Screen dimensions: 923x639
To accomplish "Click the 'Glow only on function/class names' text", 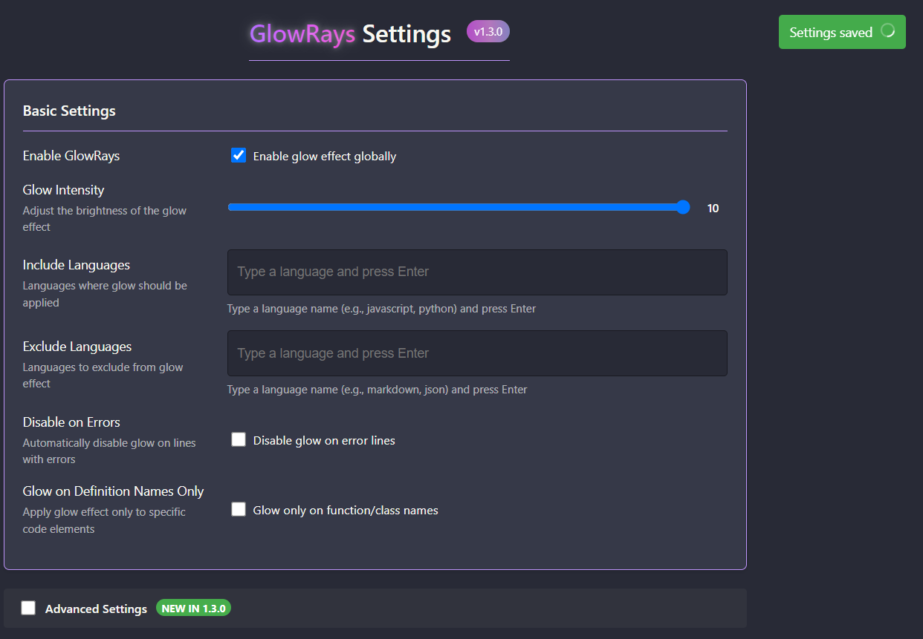I will pyautogui.click(x=346, y=511).
